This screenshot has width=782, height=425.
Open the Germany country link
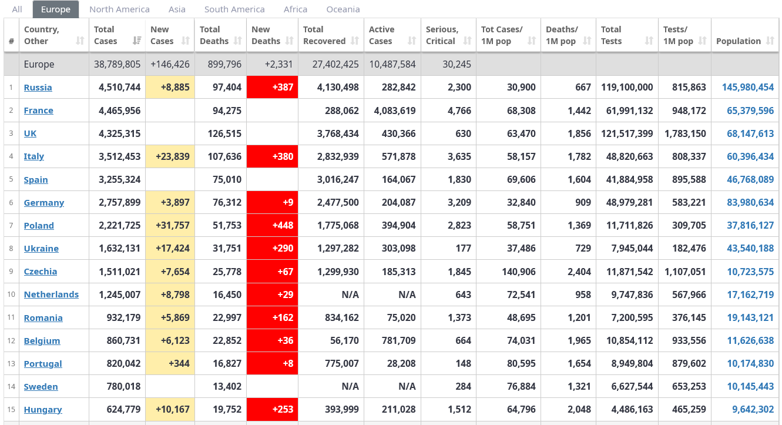coord(44,203)
